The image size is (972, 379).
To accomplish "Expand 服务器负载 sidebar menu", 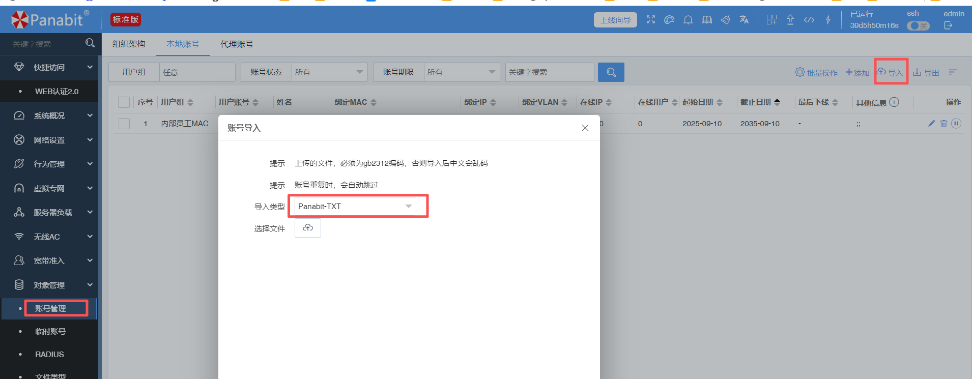I will click(49, 212).
